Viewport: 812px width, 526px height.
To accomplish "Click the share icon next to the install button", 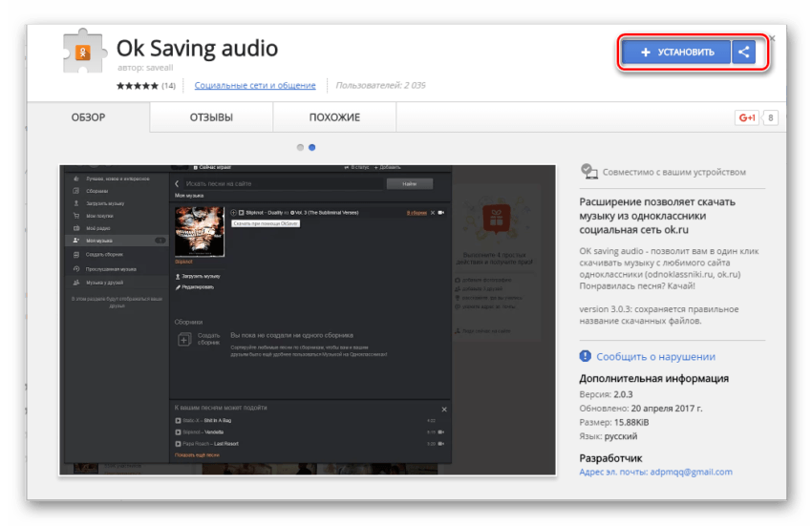I will 744,52.
